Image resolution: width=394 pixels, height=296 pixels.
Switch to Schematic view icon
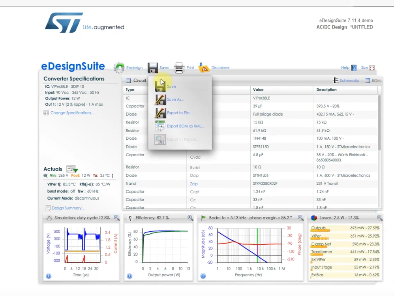336,81
